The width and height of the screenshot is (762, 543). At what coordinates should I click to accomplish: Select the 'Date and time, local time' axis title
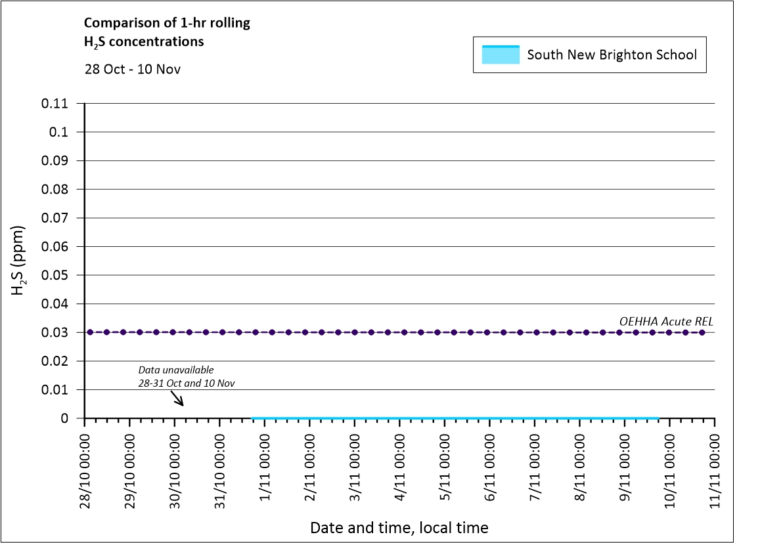pyautogui.click(x=399, y=527)
